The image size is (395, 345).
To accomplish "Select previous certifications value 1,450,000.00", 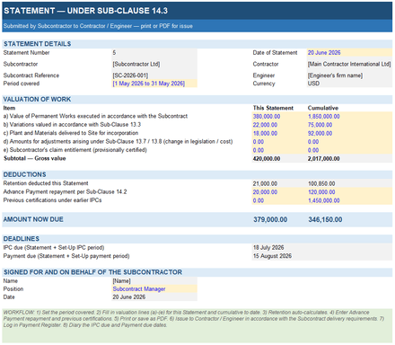I will click(x=349, y=200).
